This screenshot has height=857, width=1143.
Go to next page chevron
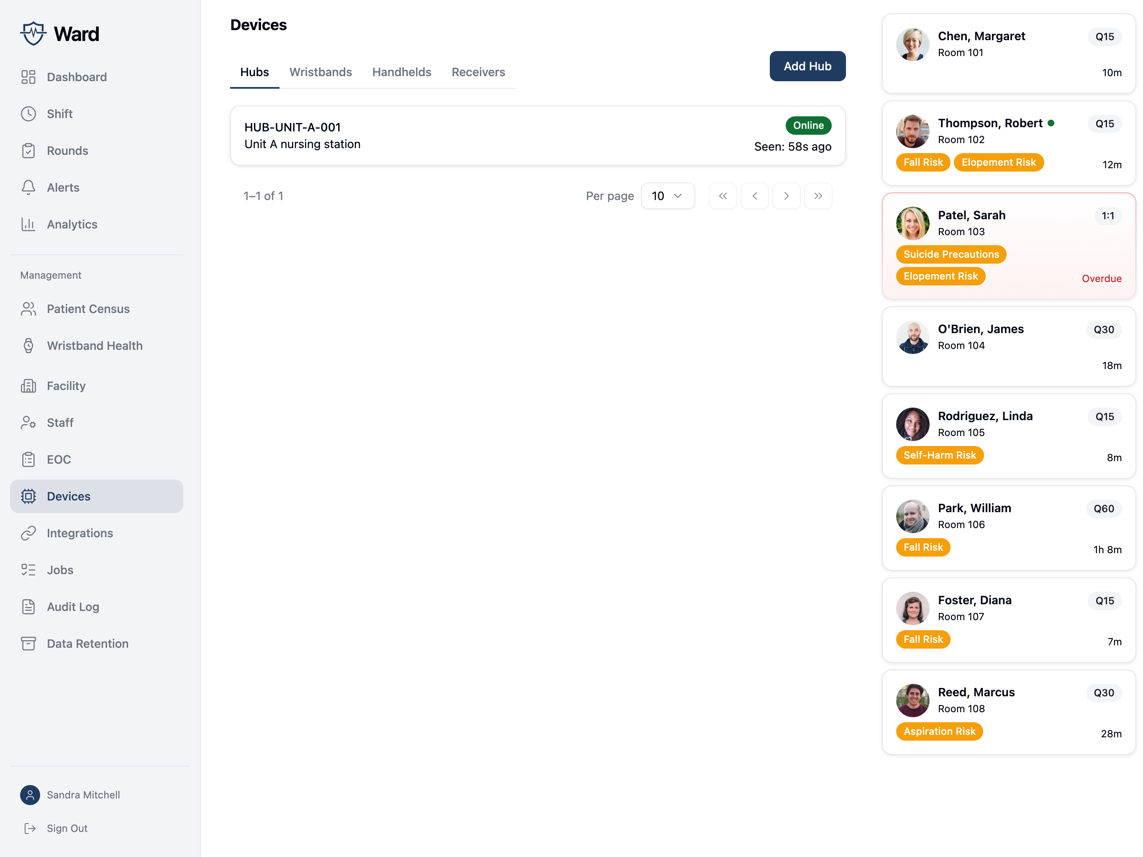click(x=786, y=196)
